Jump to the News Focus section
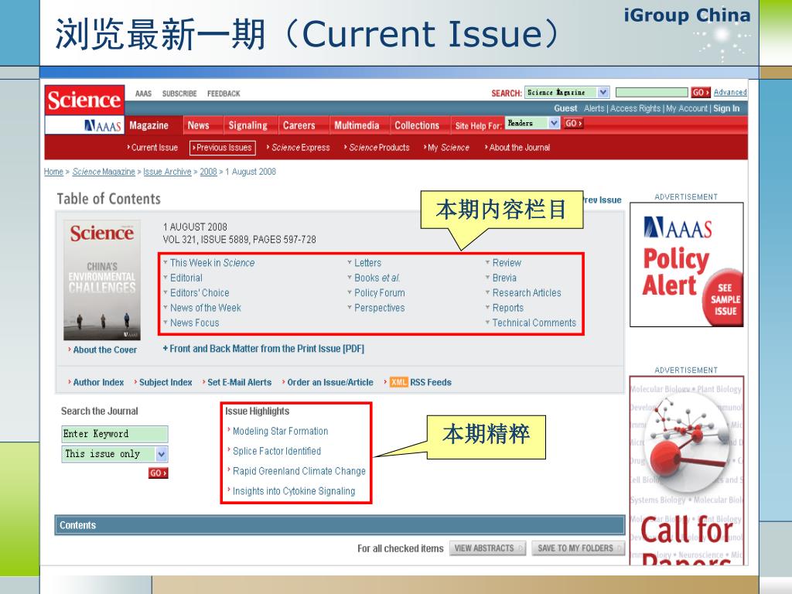The height and width of the screenshot is (594, 792). (194, 323)
